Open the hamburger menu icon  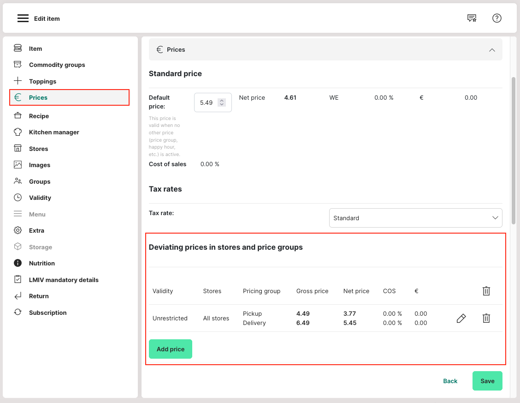pos(23,18)
